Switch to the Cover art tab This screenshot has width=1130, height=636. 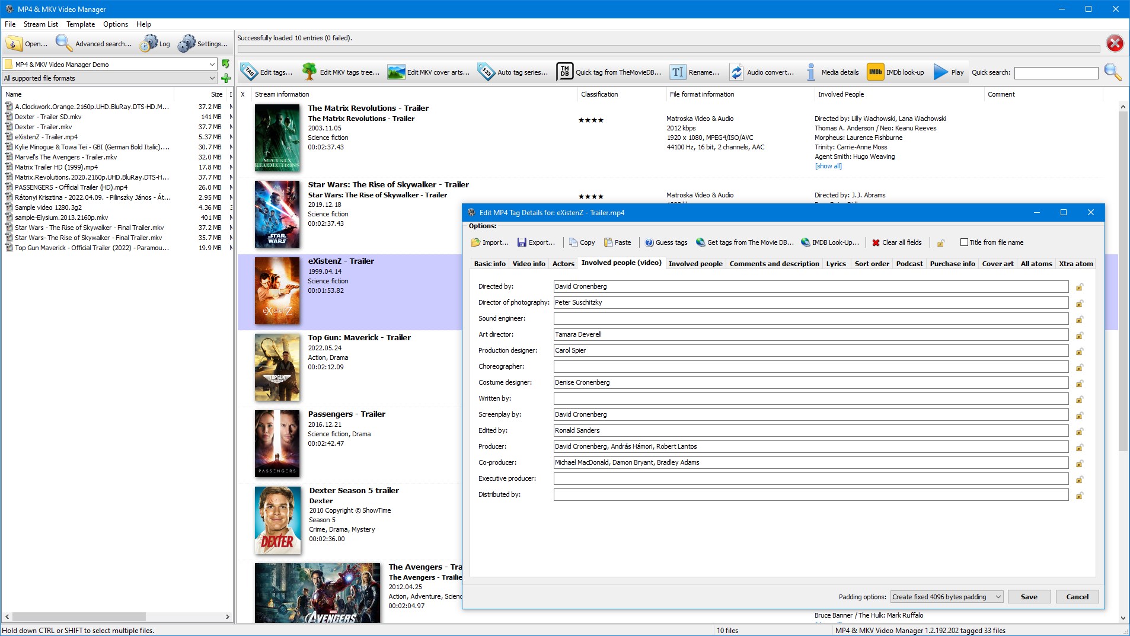[998, 264]
